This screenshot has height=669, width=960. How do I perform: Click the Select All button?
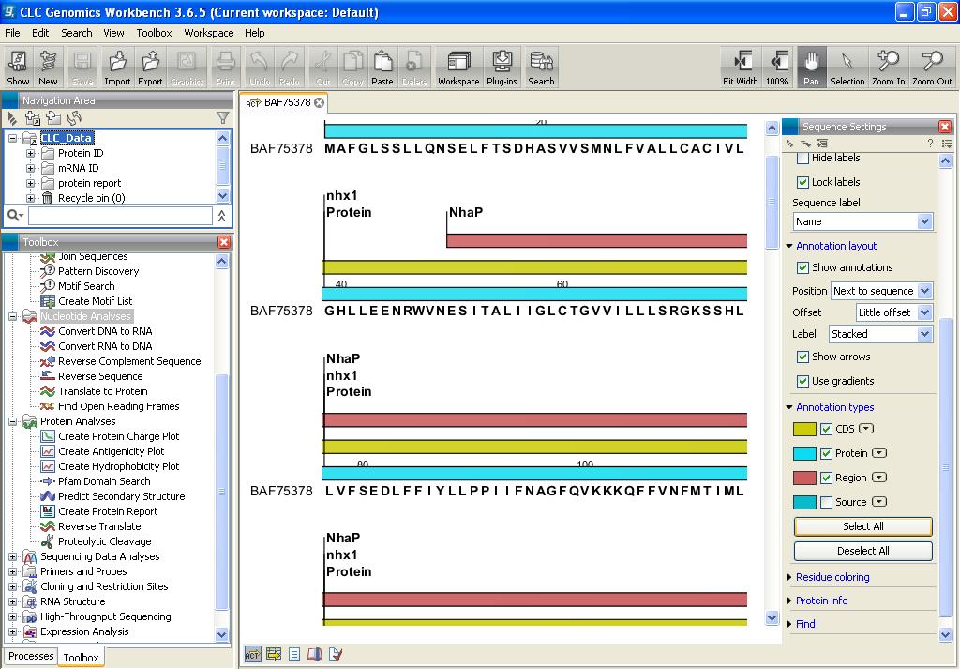point(862,526)
